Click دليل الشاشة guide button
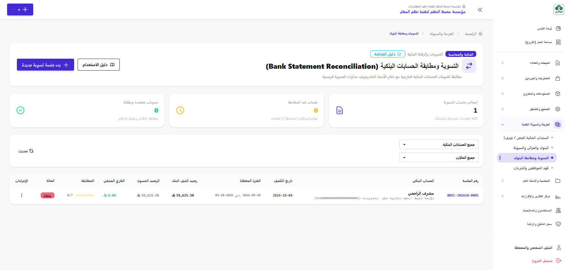 [x=387, y=54]
